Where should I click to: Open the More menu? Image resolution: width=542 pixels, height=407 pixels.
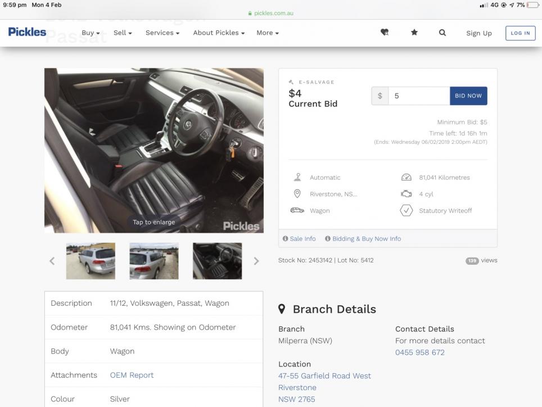click(x=267, y=33)
